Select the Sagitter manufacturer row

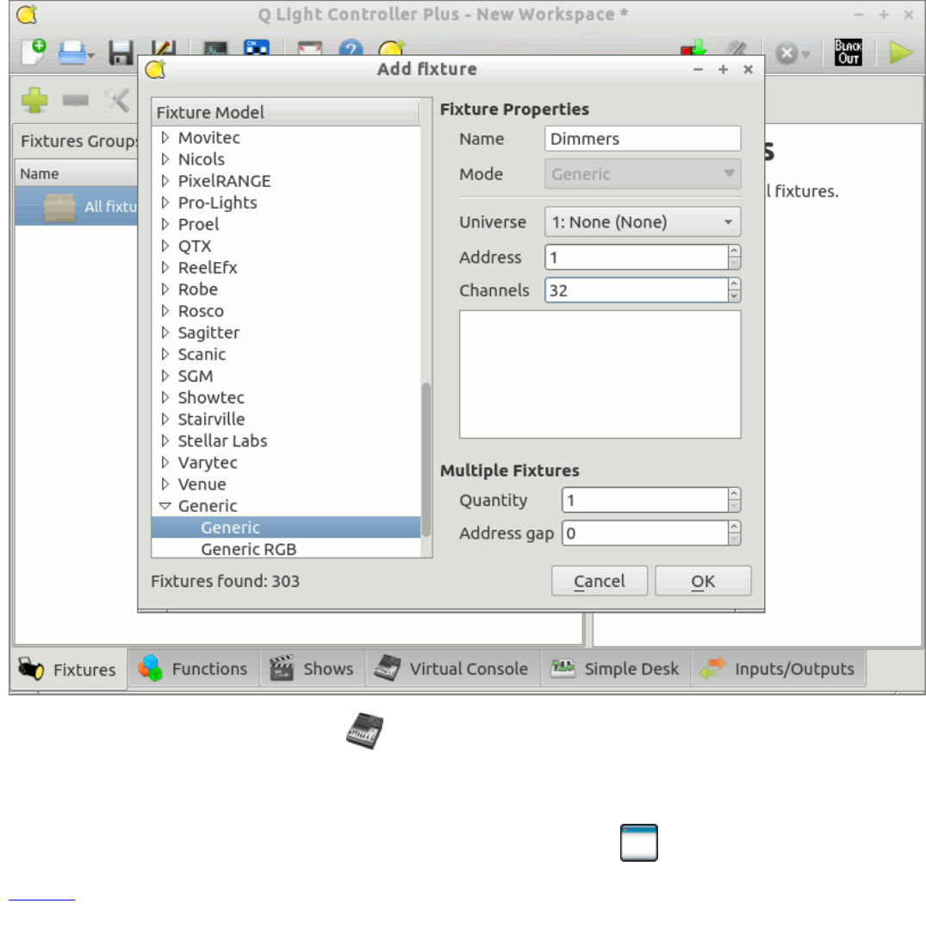(x=286, y=333)
